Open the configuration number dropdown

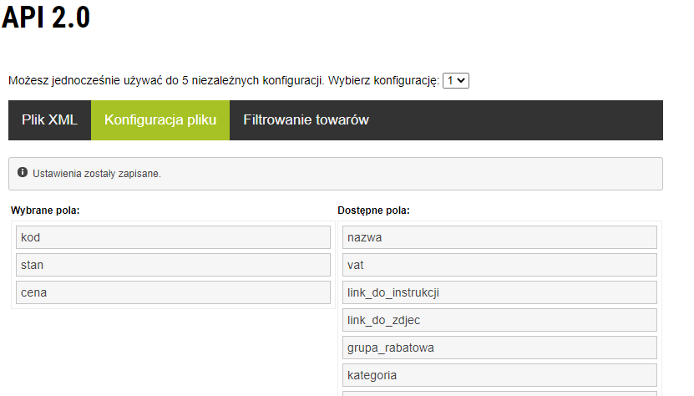[x=456, y=80]
